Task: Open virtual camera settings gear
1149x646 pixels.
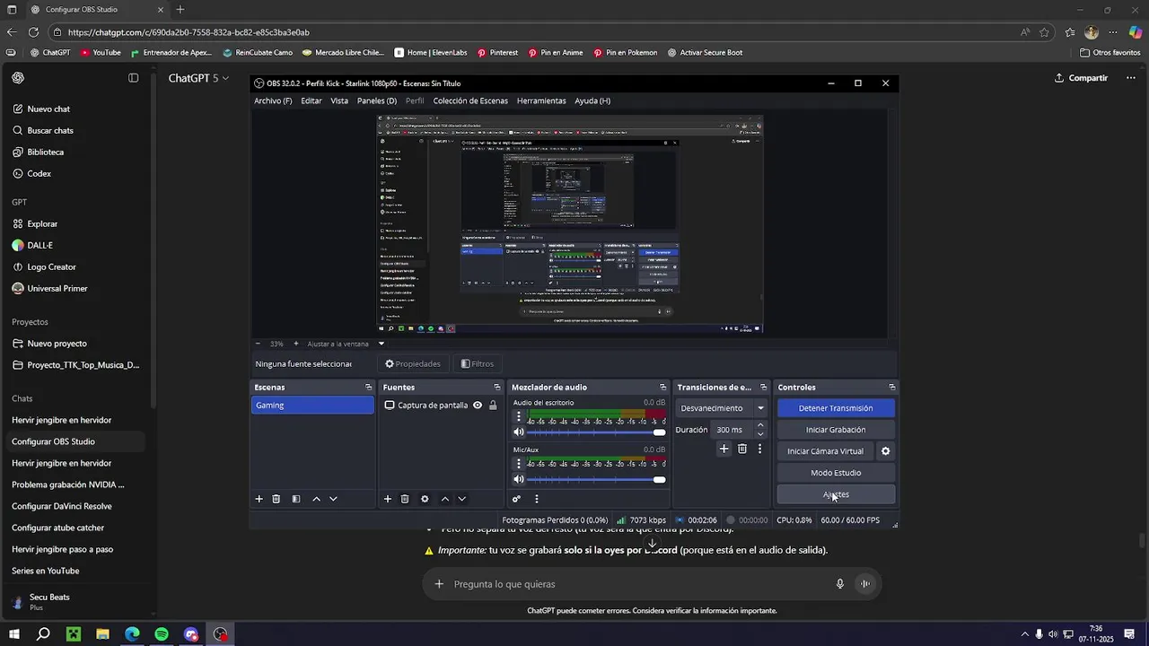Action: click(885, 451)
